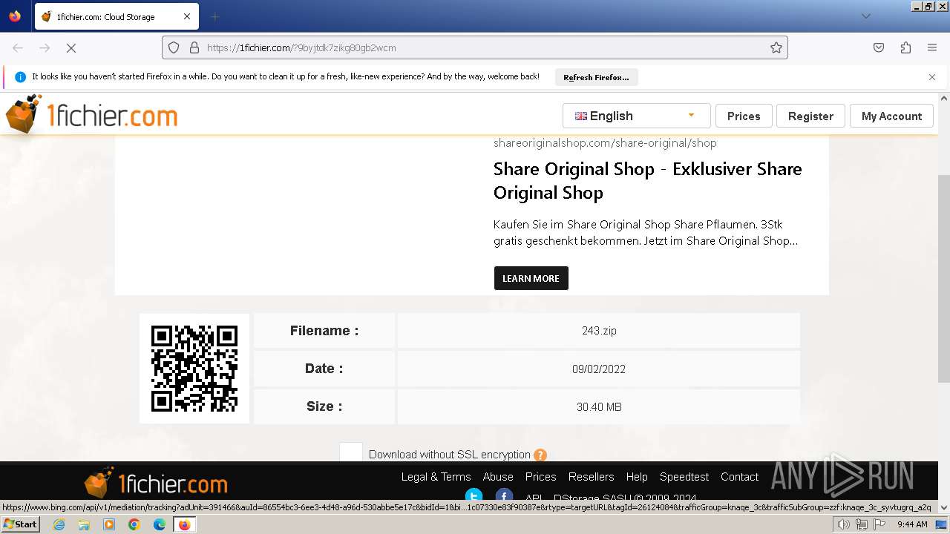This screenshot has height=534, width=950.
Task: Go forward to next page
Action: pyautogui.click(x=45, y=47)
